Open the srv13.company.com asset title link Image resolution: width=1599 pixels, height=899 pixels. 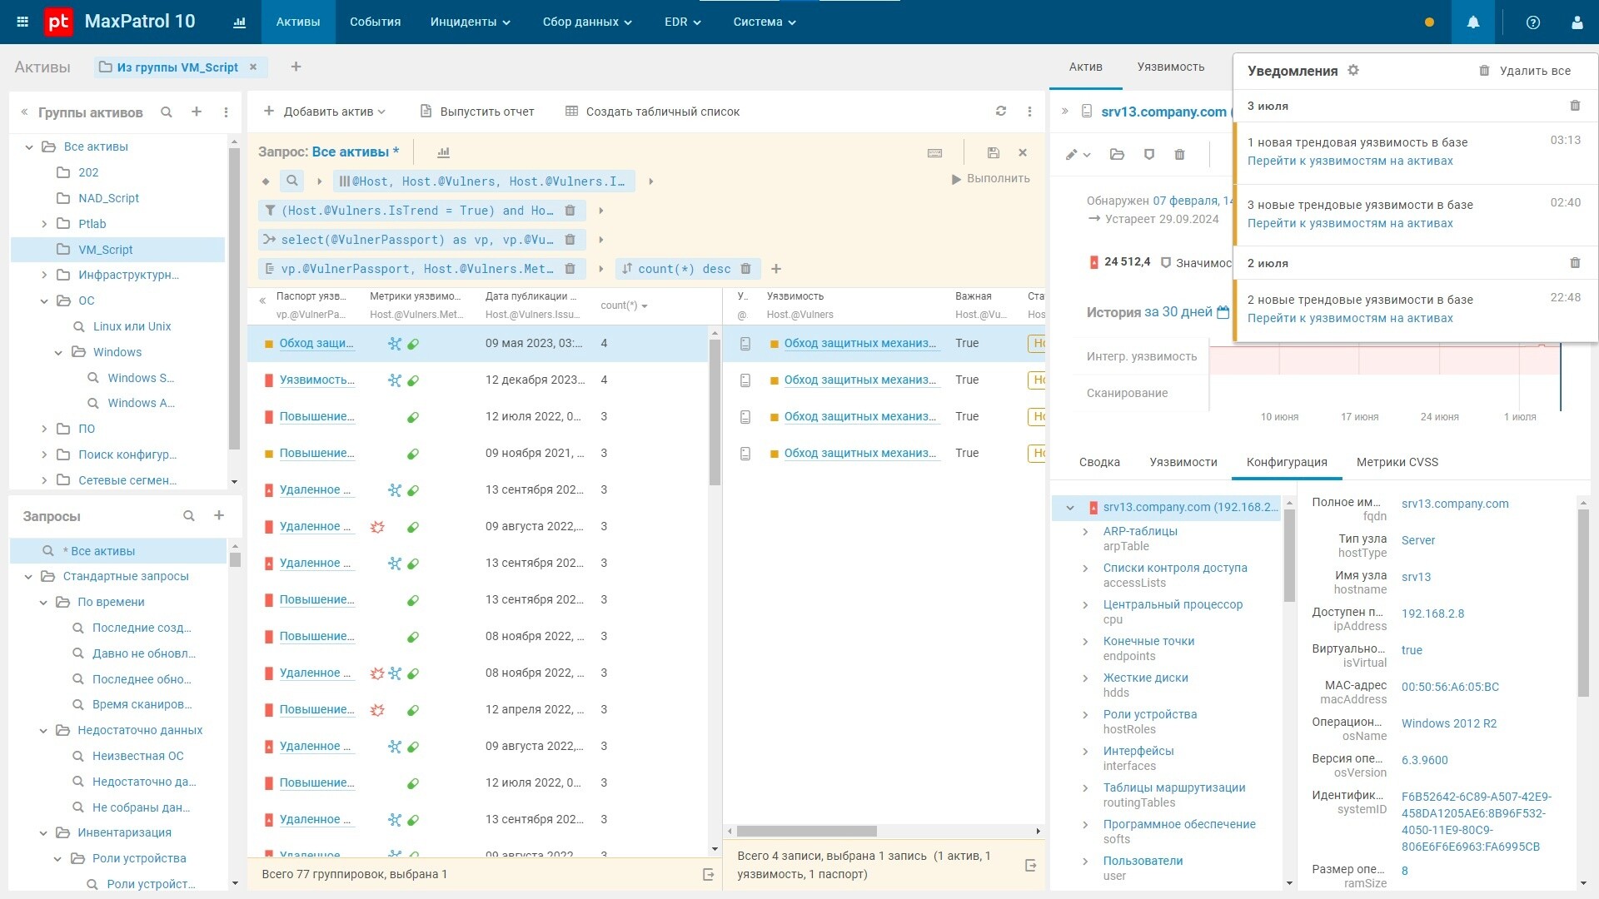pos(1163,112)
